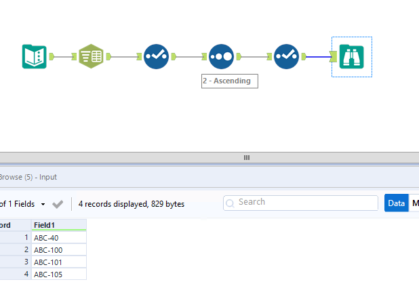The width and height of the screenshot is (419, 284).
Task: Click '4 records displayed, 829 bytes' text
Action: [132, 204]
